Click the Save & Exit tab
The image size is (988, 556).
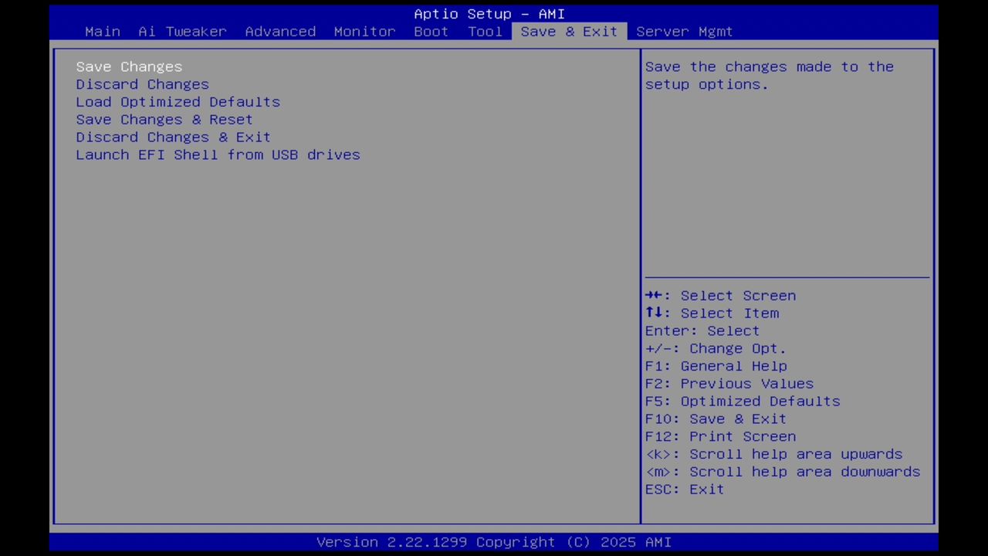click(568, 31)
